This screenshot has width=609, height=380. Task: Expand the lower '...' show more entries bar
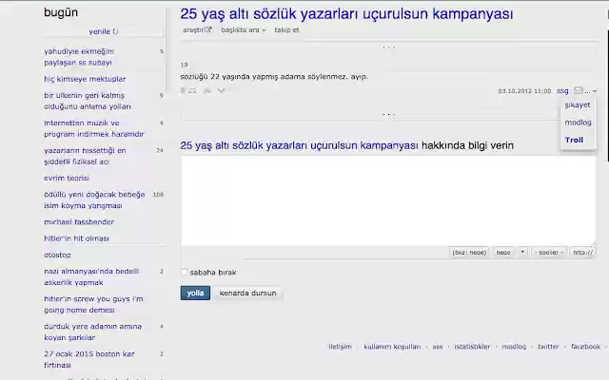(388, 114)
